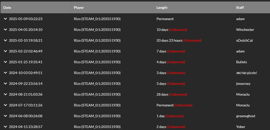Click staff name Winchester
The width and height of the screenshot is (270, 130).
tap(245, 30)
